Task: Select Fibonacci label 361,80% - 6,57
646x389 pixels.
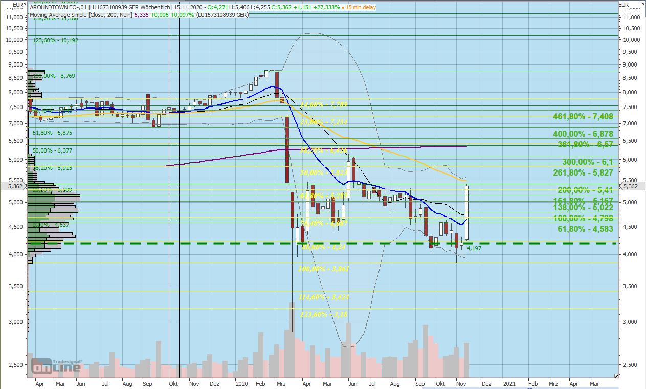Action: [585, 145]
